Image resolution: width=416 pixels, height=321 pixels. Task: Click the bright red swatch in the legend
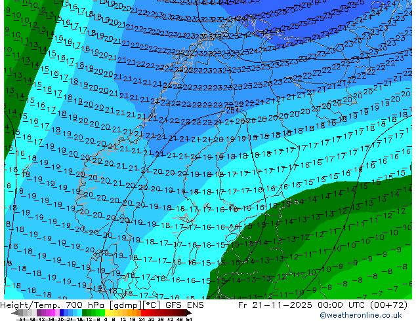(143, 312)
